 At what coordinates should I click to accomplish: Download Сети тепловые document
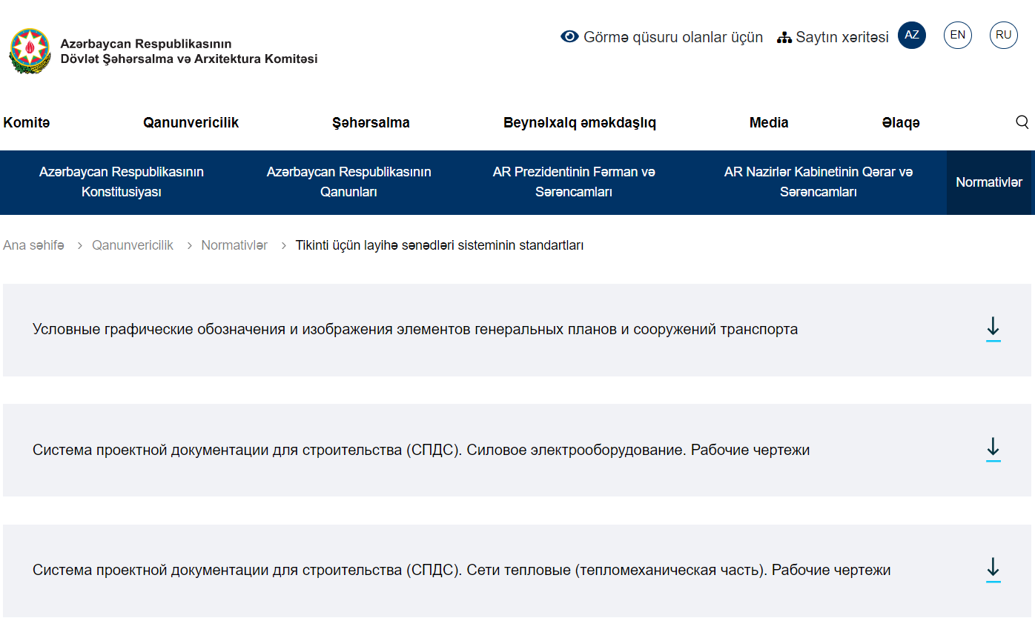[x=993, y=570]
